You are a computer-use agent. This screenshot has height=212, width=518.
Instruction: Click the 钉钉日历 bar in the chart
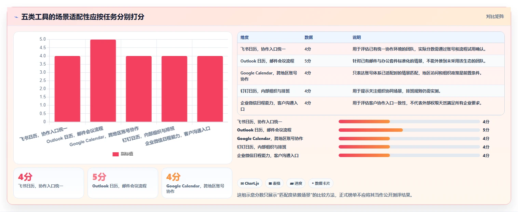coord(174,89)
